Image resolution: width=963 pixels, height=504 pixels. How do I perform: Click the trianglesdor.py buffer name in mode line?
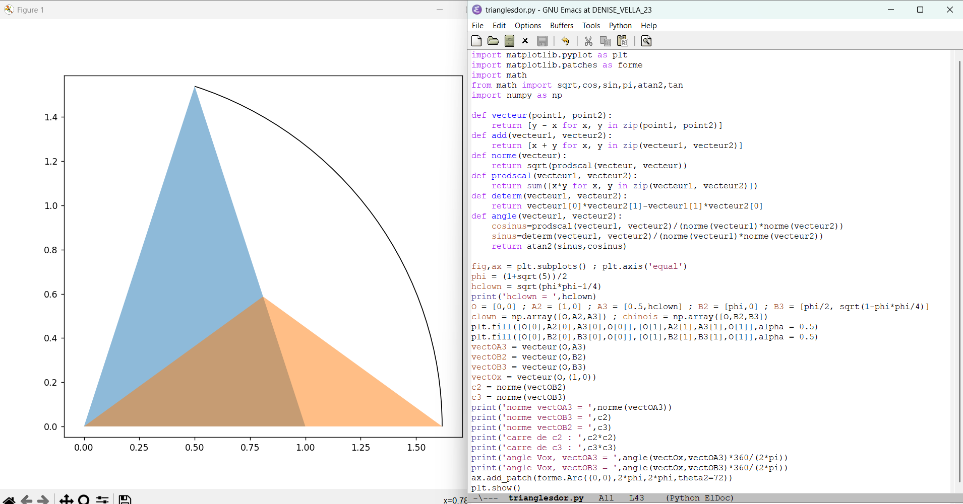coord(546,498)
